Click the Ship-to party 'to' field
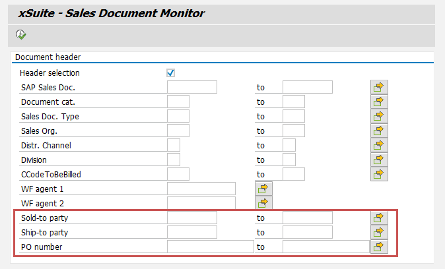Screen dimensions: 445x269 click(x=307, y=232)
